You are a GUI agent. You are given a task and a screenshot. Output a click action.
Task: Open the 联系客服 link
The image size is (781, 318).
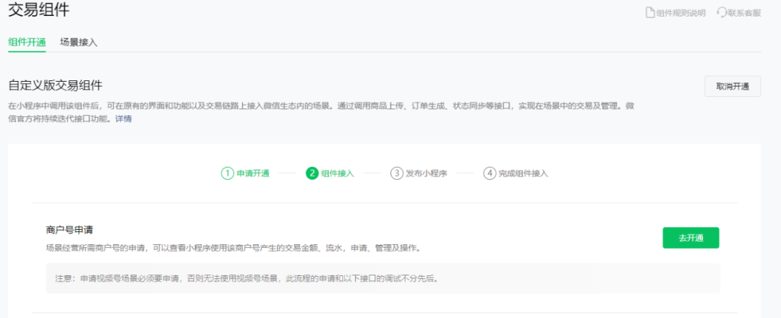pyautogui.click(x=744, y=13)
